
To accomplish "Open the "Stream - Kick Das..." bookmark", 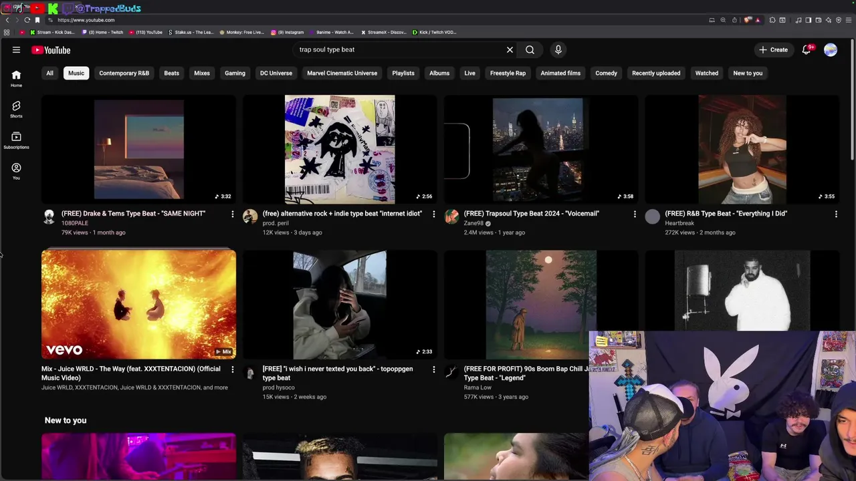I will point(52,32).
